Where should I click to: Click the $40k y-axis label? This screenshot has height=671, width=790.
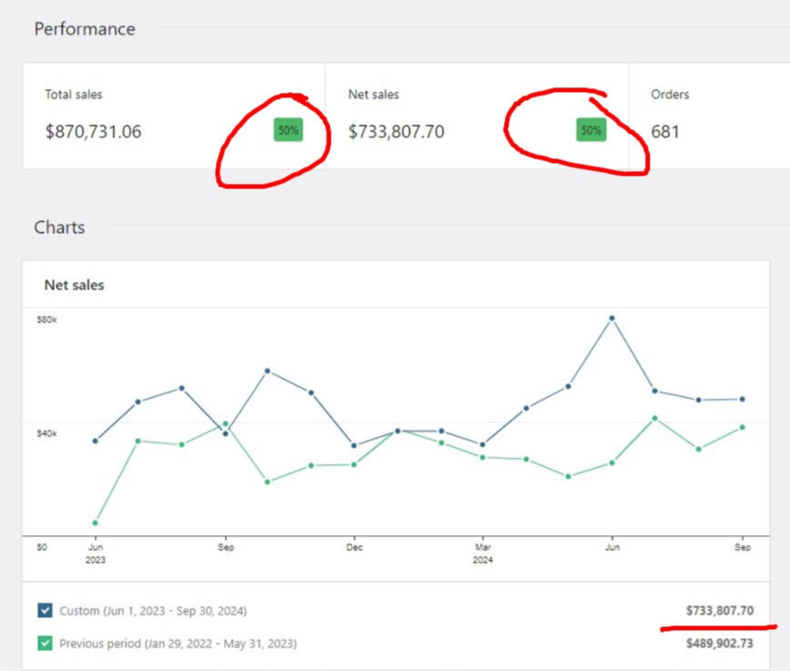pos(46,433)
